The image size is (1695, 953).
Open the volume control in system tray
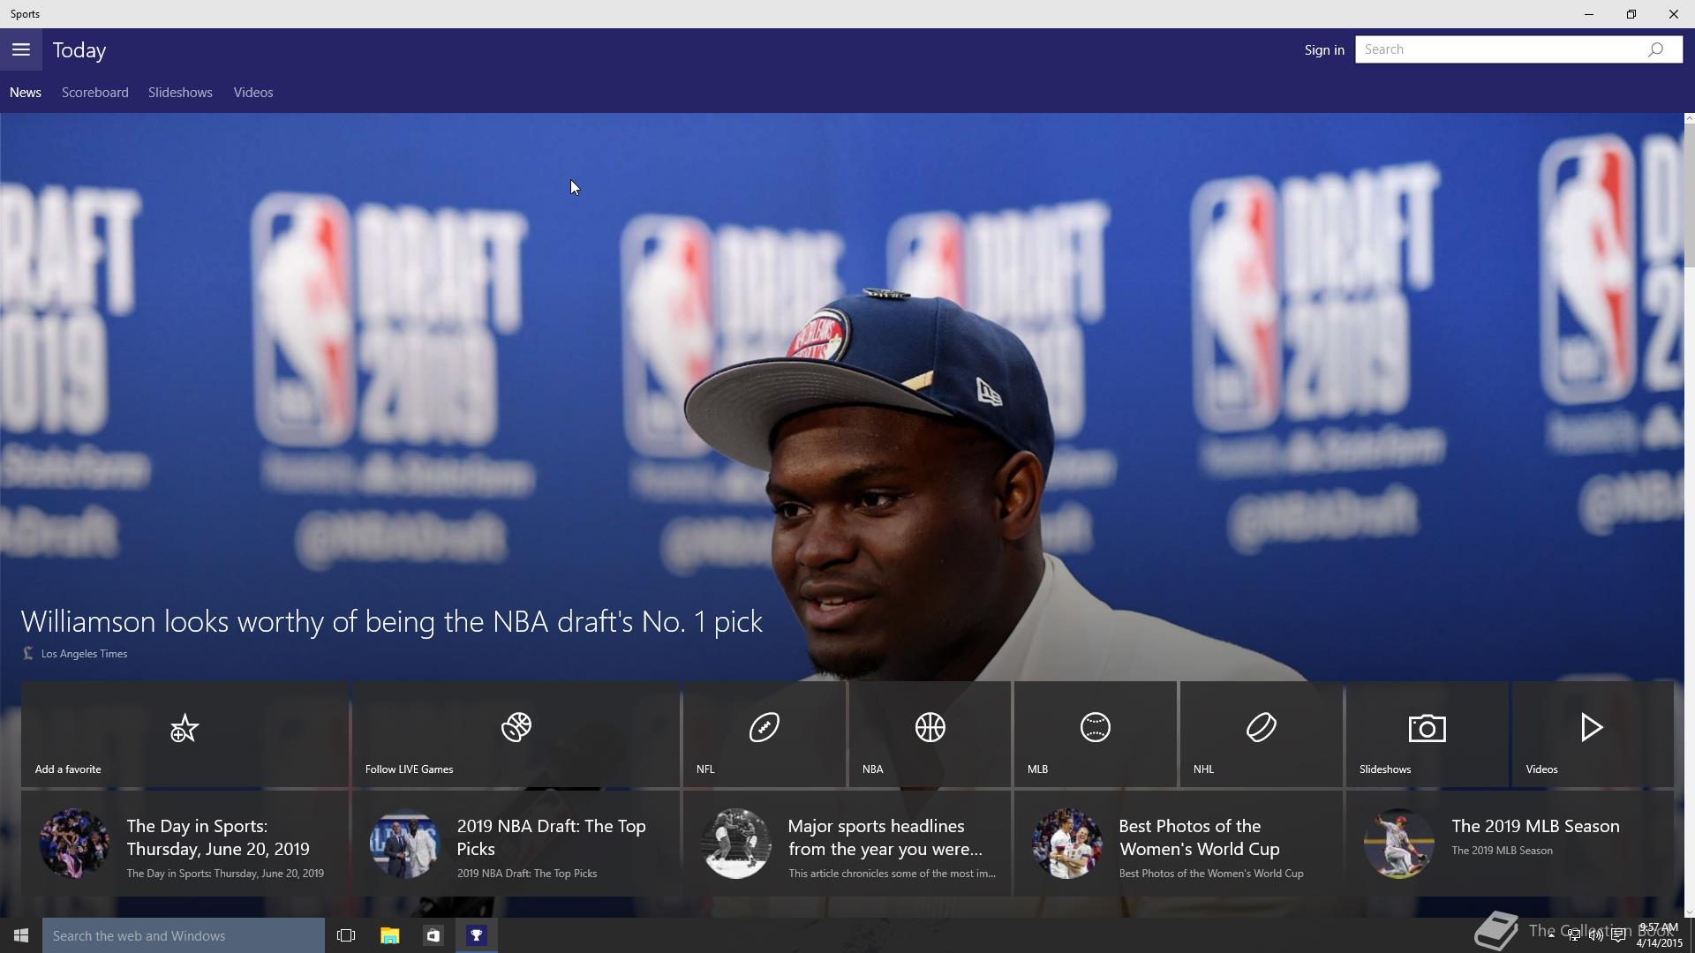[1596, 935]
